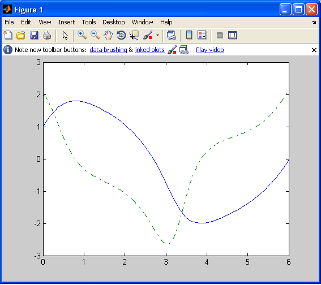Insert a legend using the toolbar icon
321x285 pixels.
pos(202,35)
